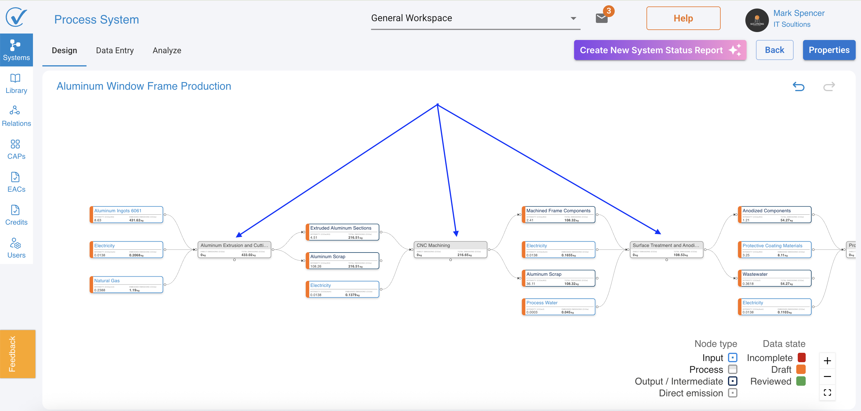Select the CNC Machining process node
This screenshot has width=861, height=411.
click(x=450, y=249)
